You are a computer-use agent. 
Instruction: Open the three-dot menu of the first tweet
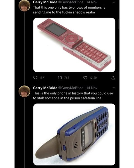113,2
